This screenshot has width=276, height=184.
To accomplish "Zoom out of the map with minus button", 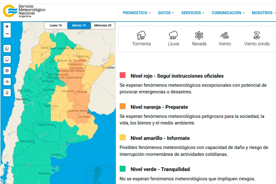I will tap(7, 34).
